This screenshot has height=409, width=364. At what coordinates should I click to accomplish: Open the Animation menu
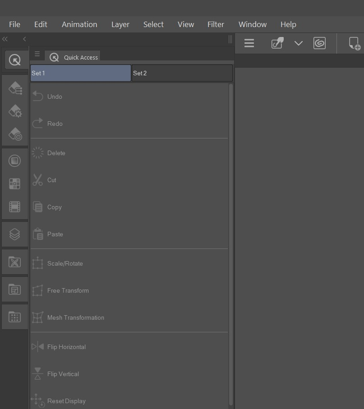[x=79, y=24]
